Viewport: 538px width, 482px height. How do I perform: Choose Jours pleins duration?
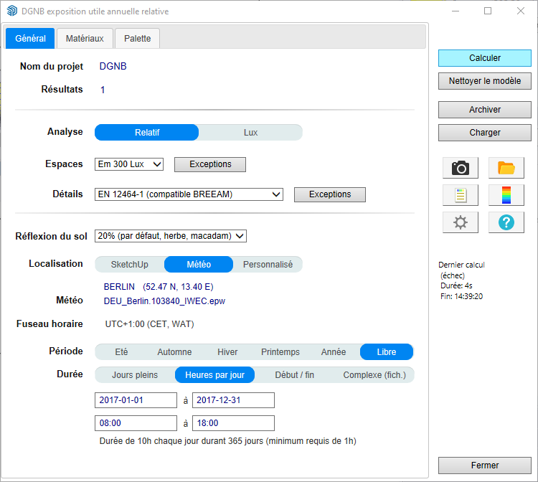pyautogui.click(x=135, y=375)
